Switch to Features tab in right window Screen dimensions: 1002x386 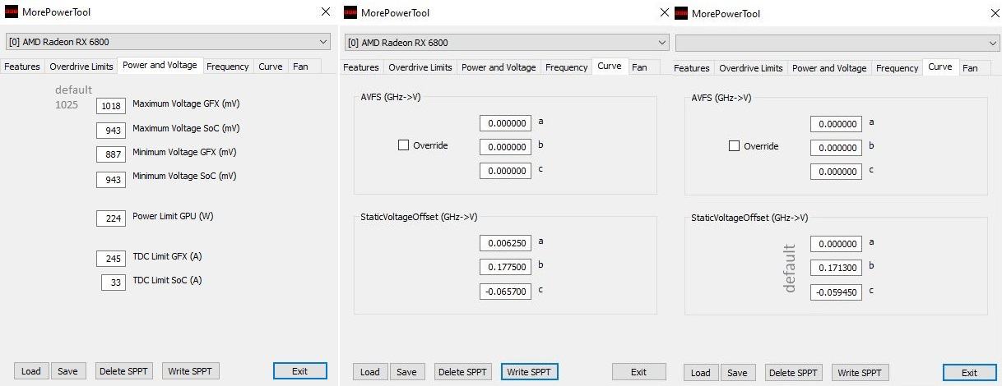point(692,68)
